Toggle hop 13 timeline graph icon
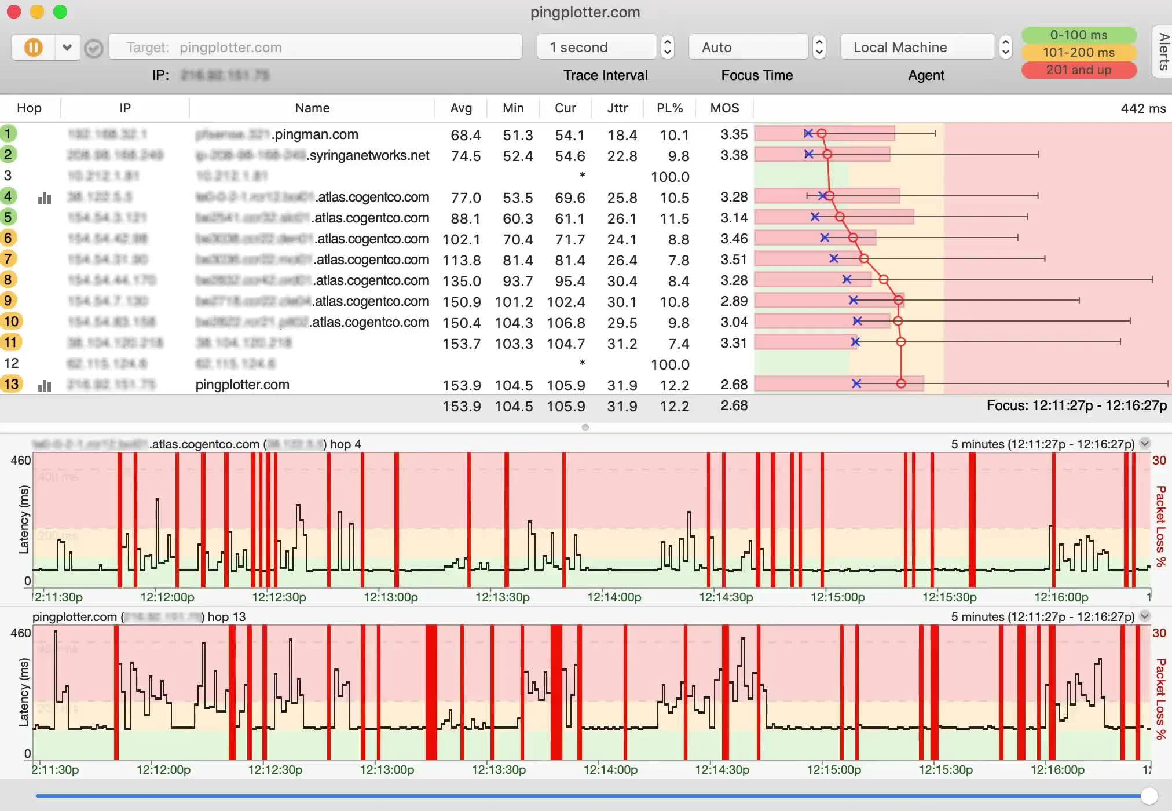 pos(45,385)
